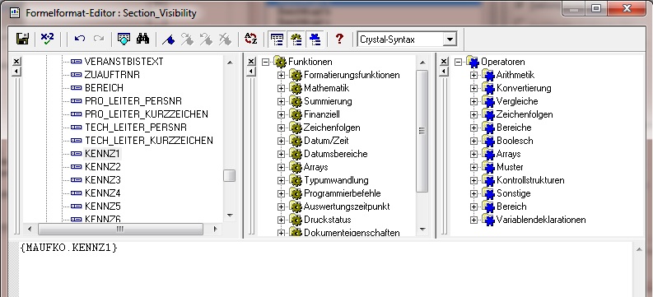Select Auswertungszeitpunkt in the function tree
Viewport: 653px width, 297px height.
point(347,207)
